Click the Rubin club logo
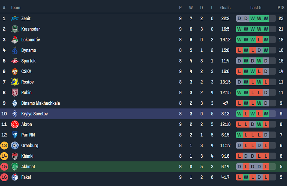The height and width of the screenshot is (186, 287). (x=15, y=93)
